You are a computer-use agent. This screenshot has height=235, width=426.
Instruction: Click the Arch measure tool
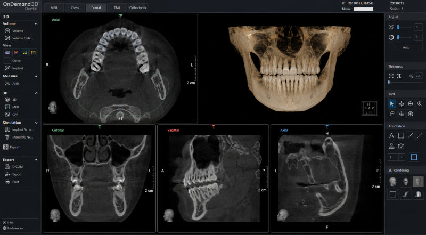point(12,84)
